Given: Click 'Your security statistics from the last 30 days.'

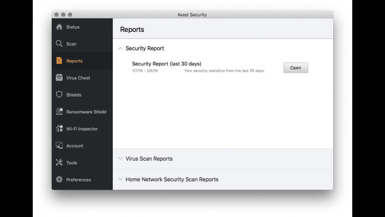Looking at the screenshot, I should 224,71.
